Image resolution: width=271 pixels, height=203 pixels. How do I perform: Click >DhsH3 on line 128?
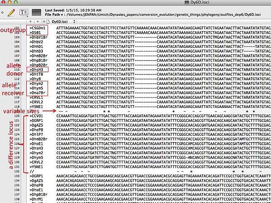click(36, 148)
